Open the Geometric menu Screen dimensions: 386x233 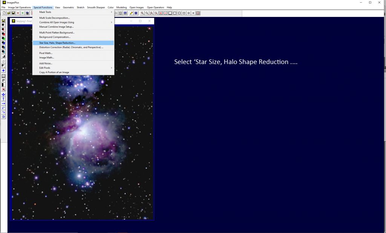[x=69, y=8]
